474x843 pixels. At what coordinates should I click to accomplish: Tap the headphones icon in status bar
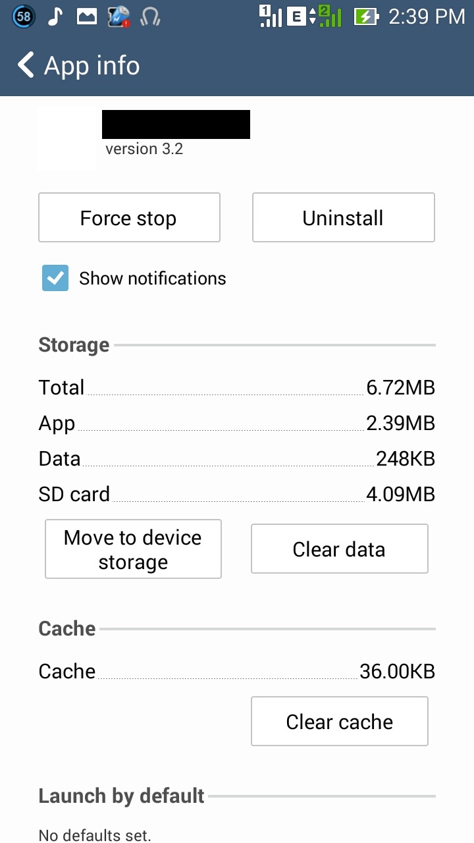[x=150, y=16]
